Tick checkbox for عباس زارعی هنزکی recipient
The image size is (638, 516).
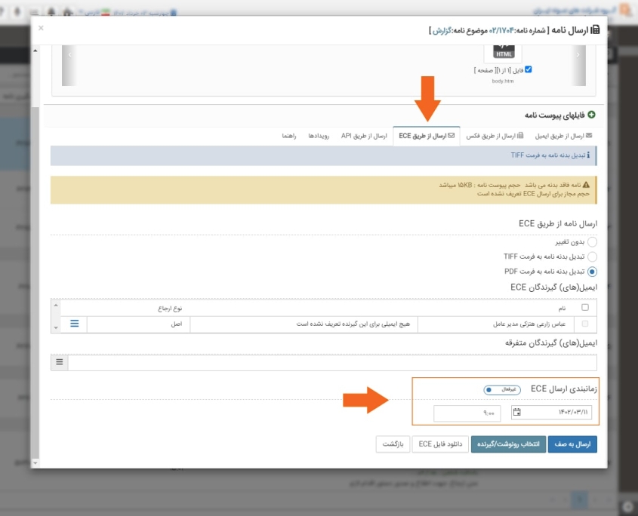point(585,324)
